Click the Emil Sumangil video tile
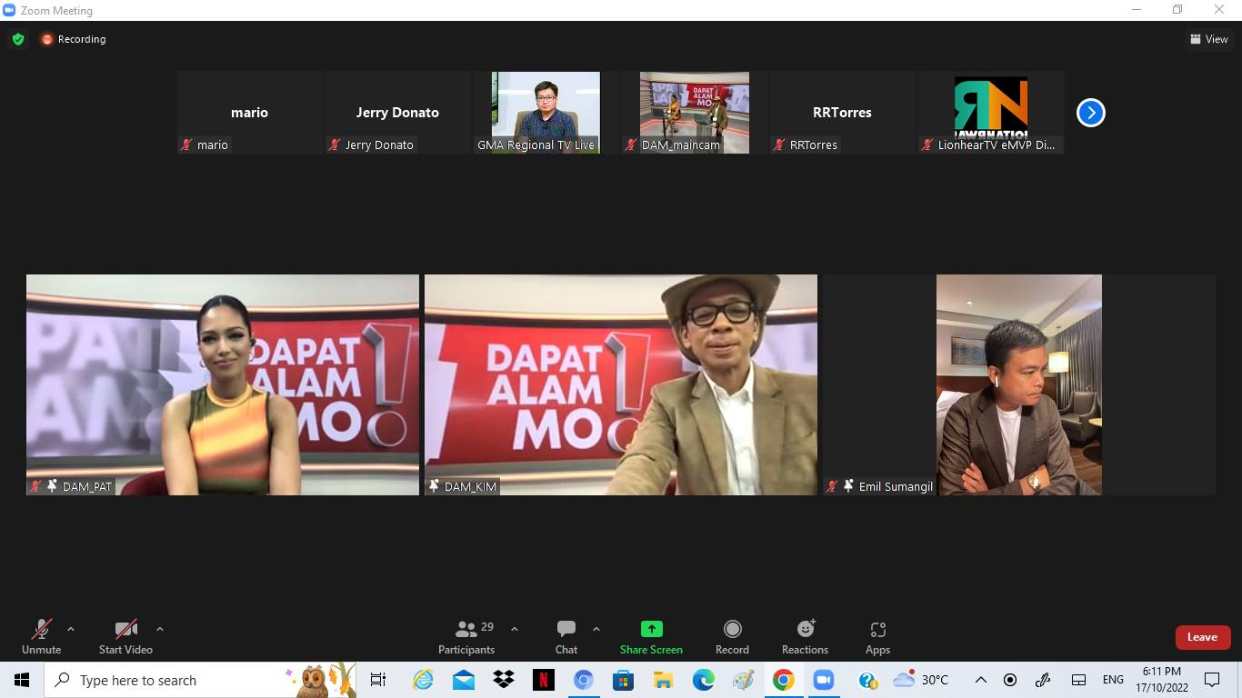This screenshot has width=1242, height=698. point(1019,384)
